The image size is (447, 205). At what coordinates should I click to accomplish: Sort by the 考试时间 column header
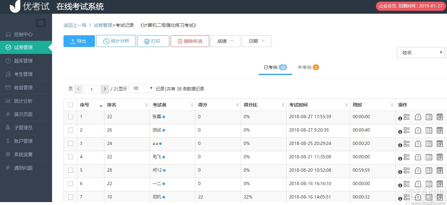[318, 105]
